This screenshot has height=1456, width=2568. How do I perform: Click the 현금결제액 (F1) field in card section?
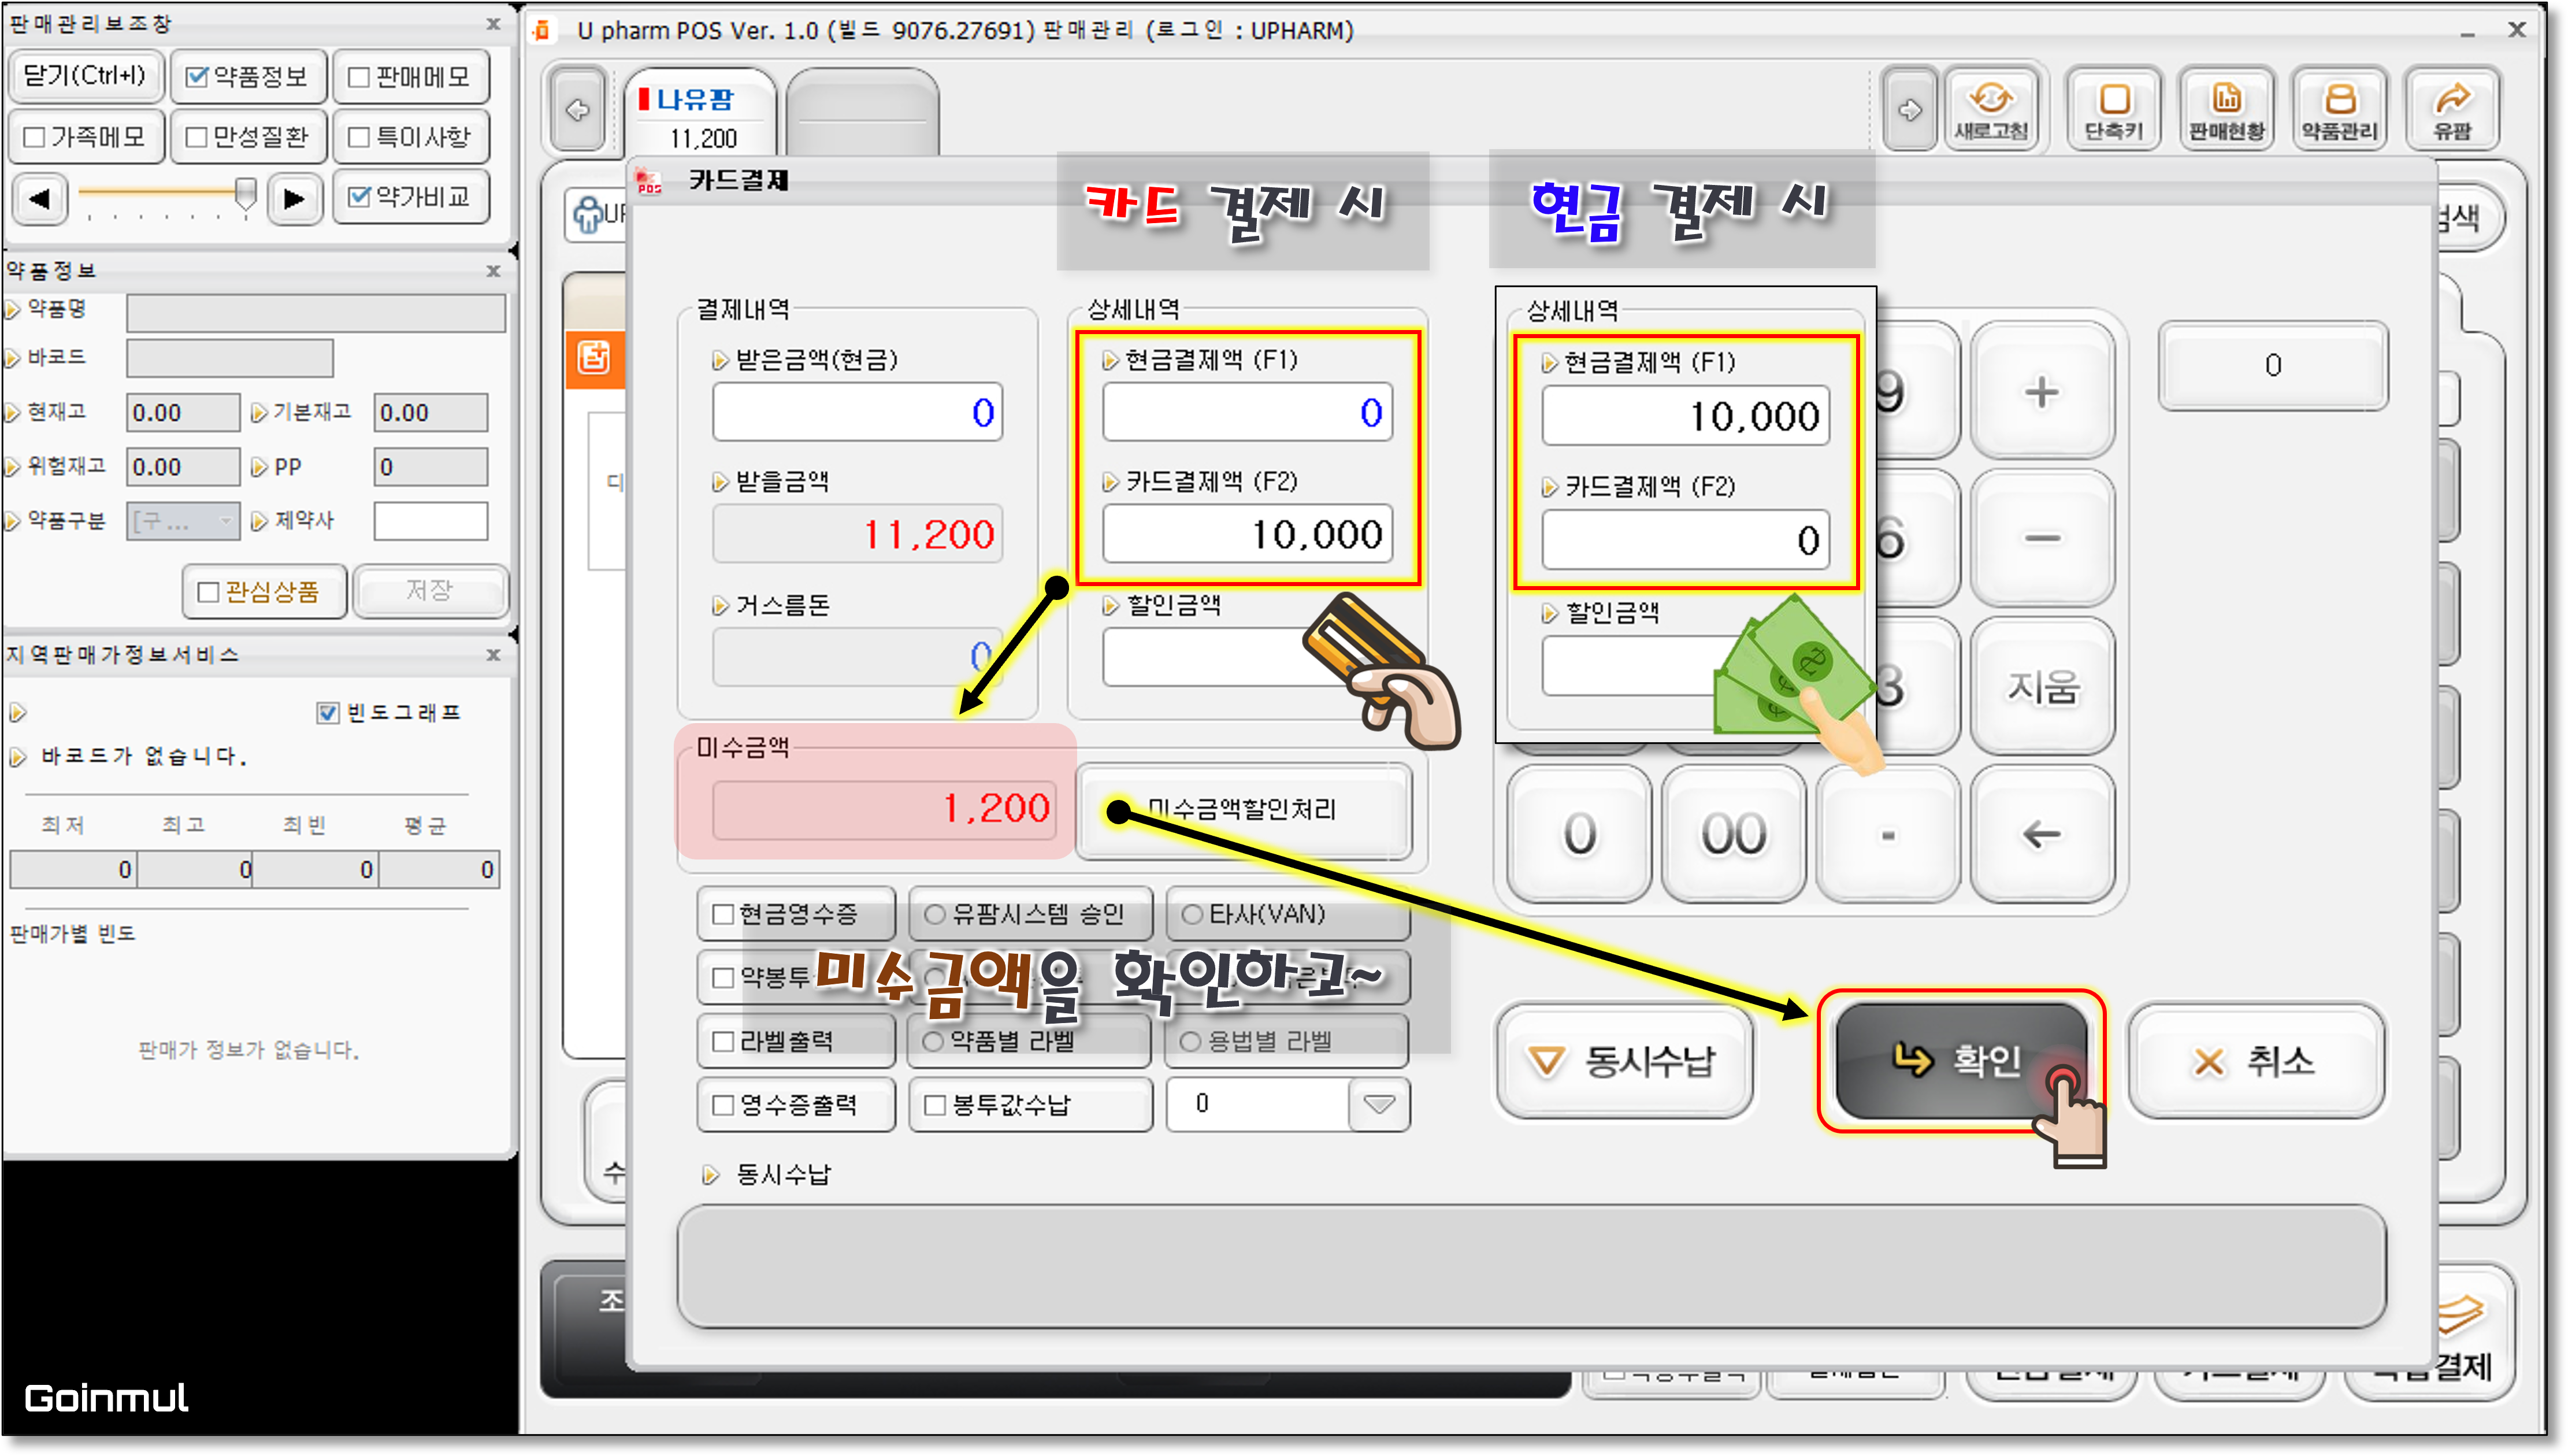(x=1246, y=412)
